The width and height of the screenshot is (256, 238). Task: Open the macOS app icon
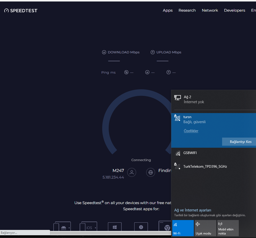coord(141,227)
